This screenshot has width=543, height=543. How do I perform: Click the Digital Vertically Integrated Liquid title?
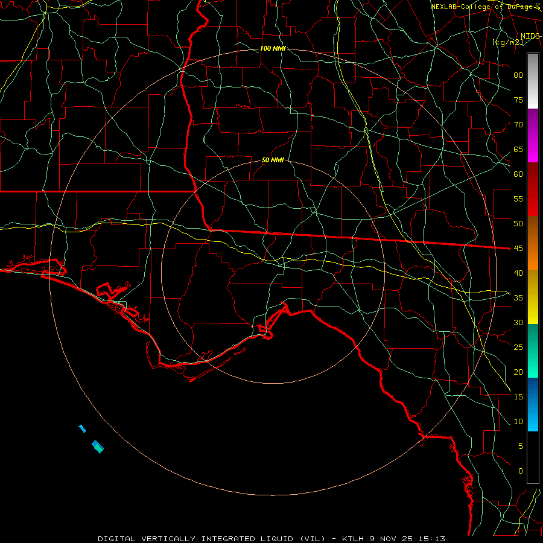[x=211, y=539]
